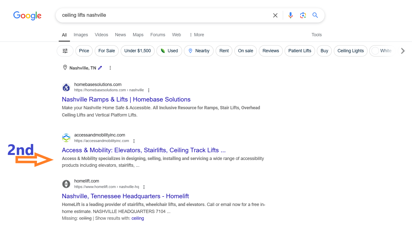
Task: Switch to the Maps tab
Action: tap(138, 35)
